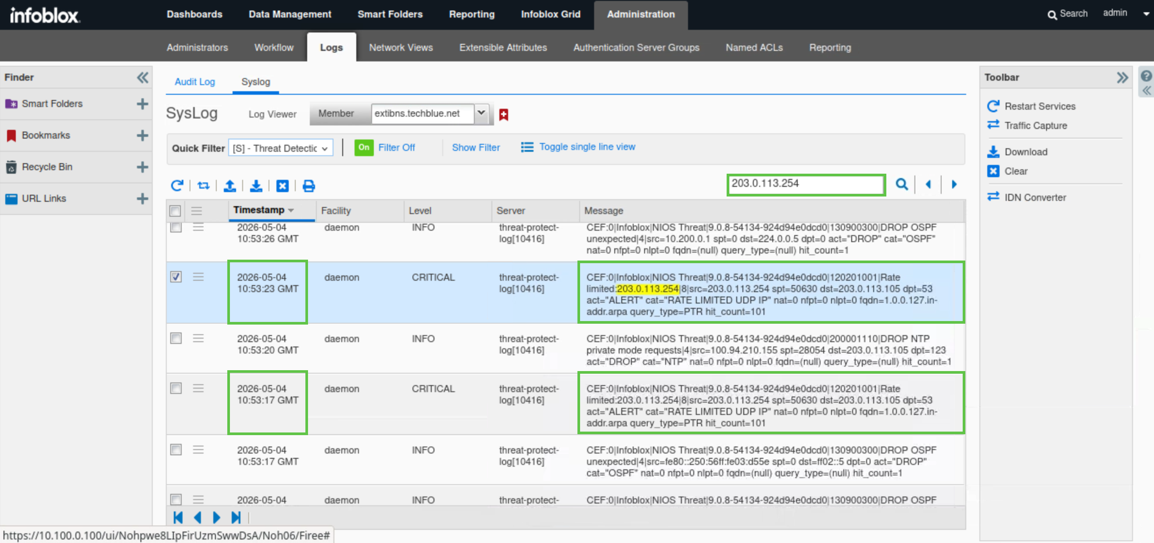1154x543 pixels.
Task: Expand URL Links in the Finder
Action: (x=143, y=198)
